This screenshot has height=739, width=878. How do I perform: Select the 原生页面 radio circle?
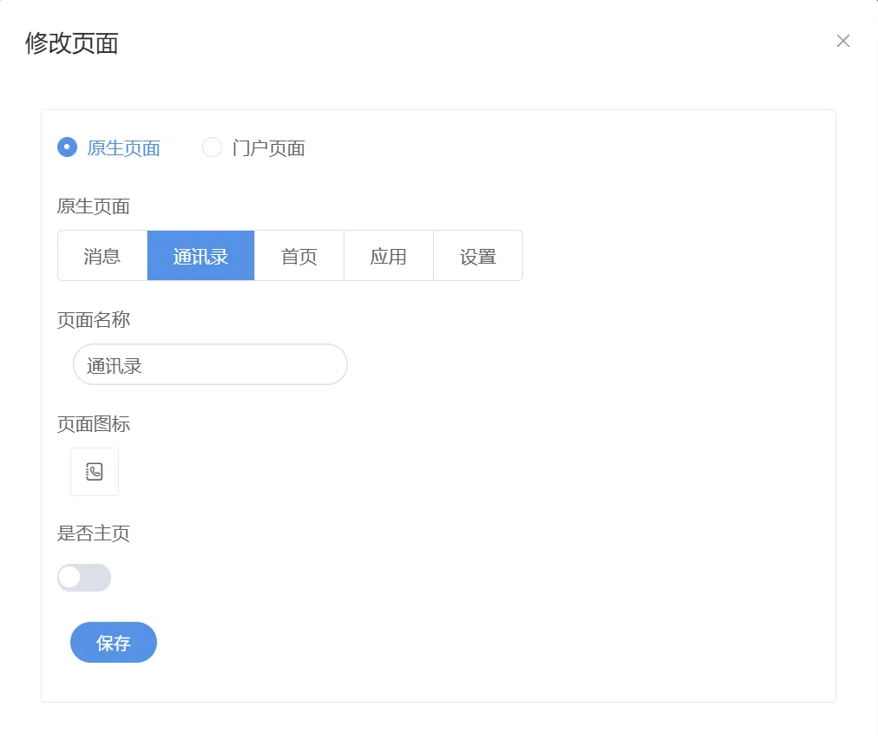pos(68,147)
